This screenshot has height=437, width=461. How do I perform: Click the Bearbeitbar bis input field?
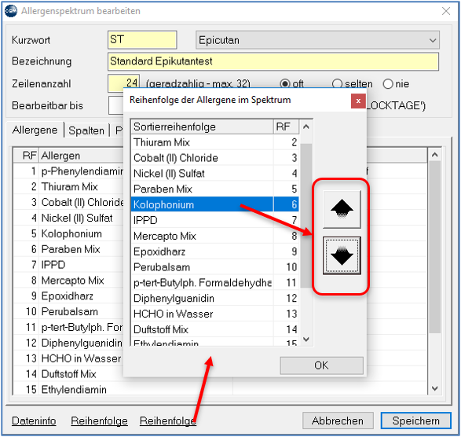tap(115, 105)
